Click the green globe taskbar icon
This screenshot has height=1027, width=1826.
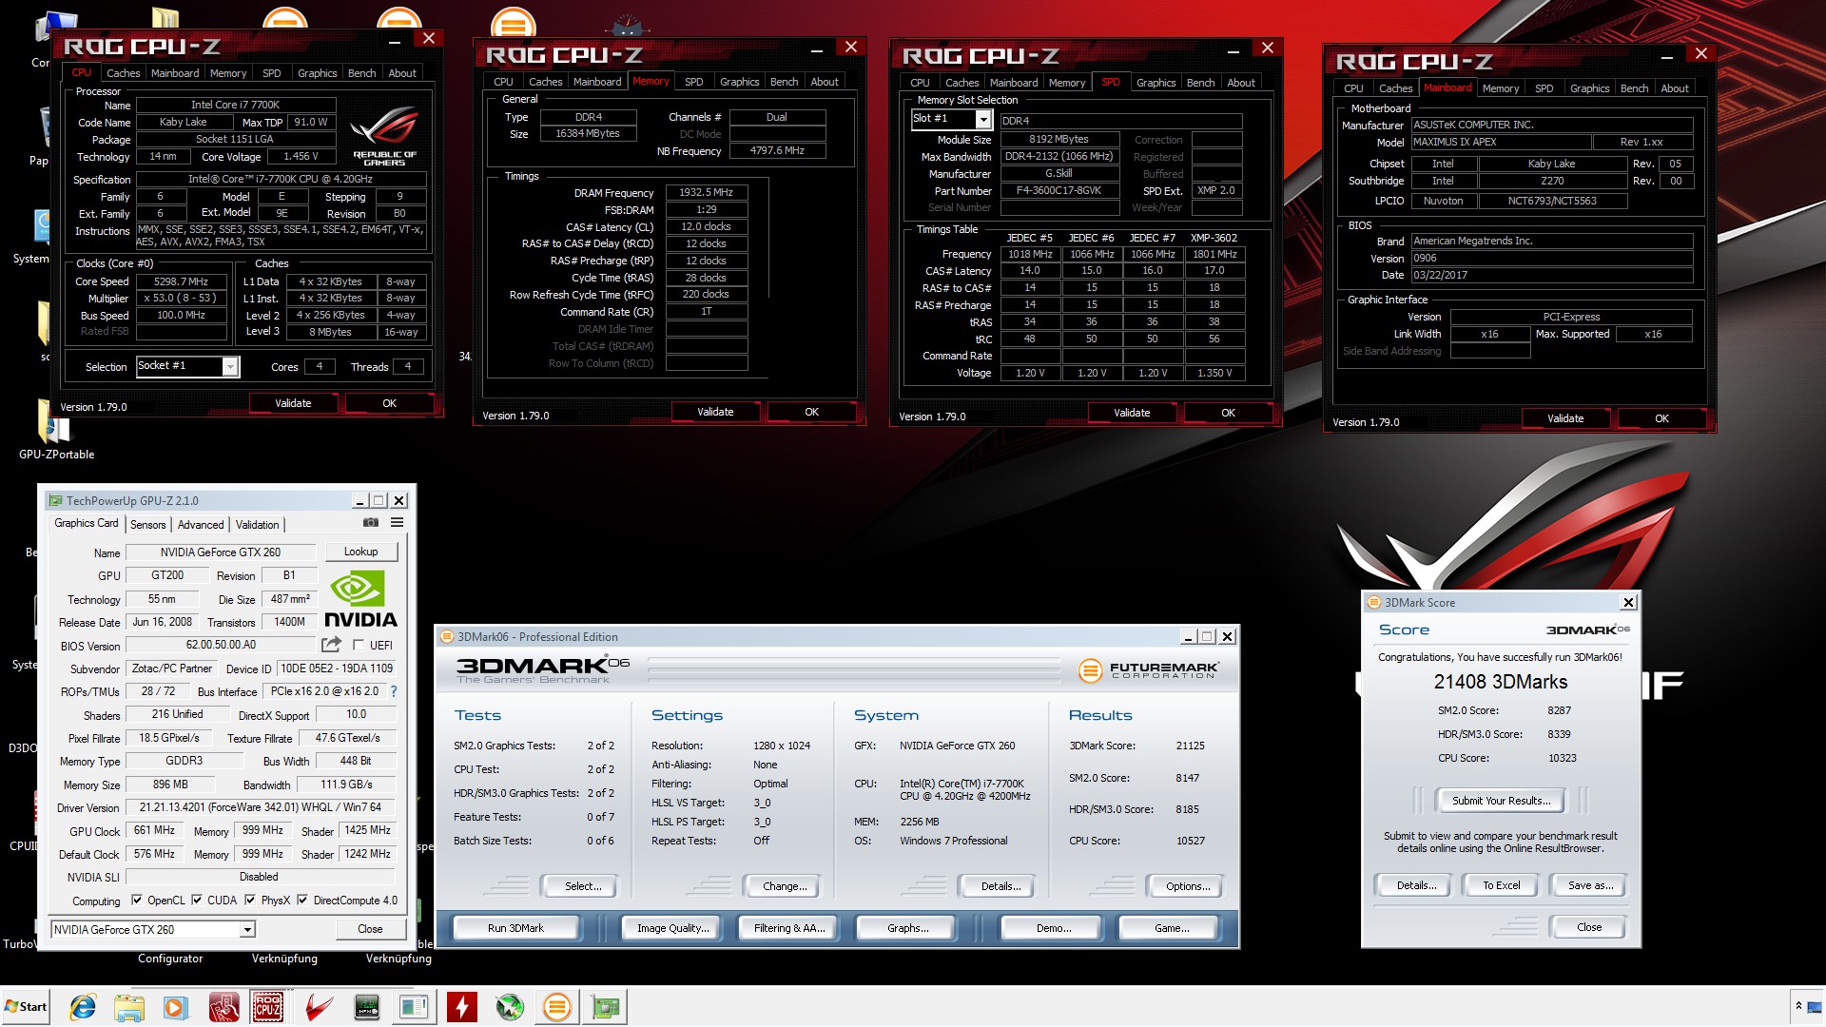[x=510, y=1007]
